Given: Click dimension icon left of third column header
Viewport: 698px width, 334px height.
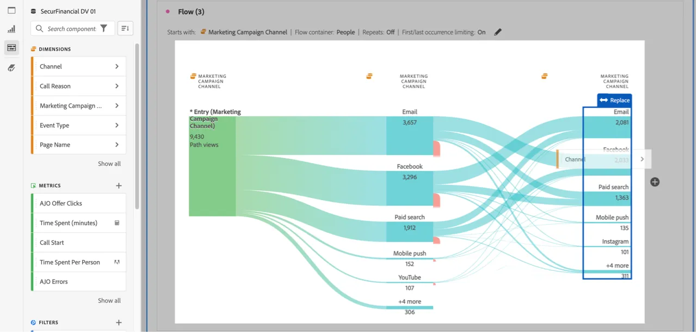Looking at the screenshot, I should click(545, 76).
